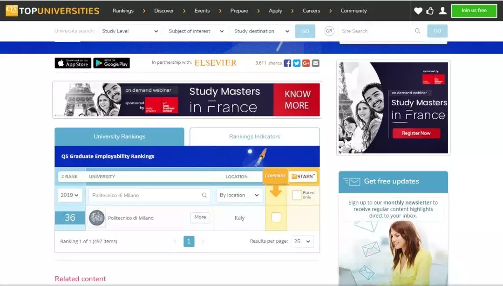Click the App Store download badge
Screen dimensions: 503x286
point(73,63)
